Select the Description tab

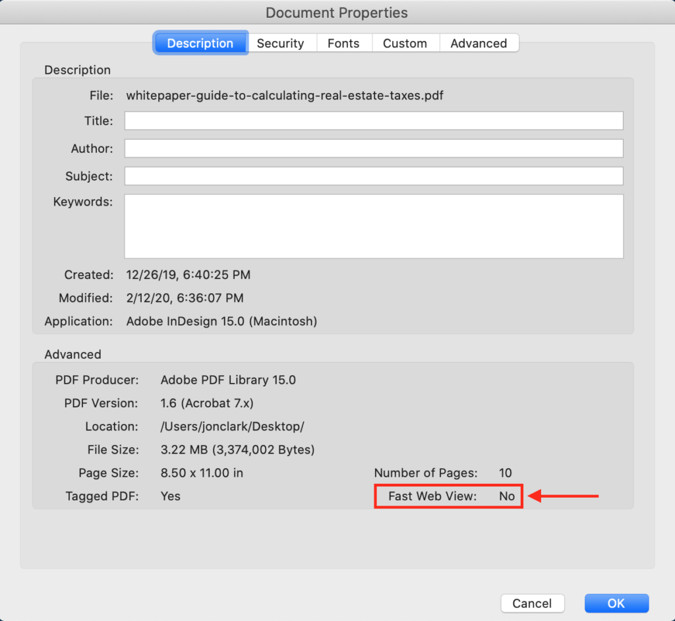[200, 43]
